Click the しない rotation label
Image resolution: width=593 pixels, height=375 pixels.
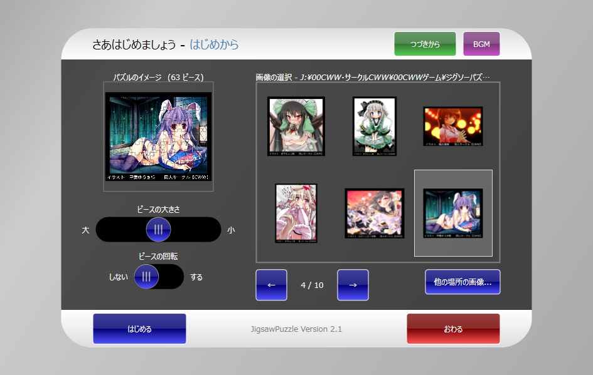[119, 277]
